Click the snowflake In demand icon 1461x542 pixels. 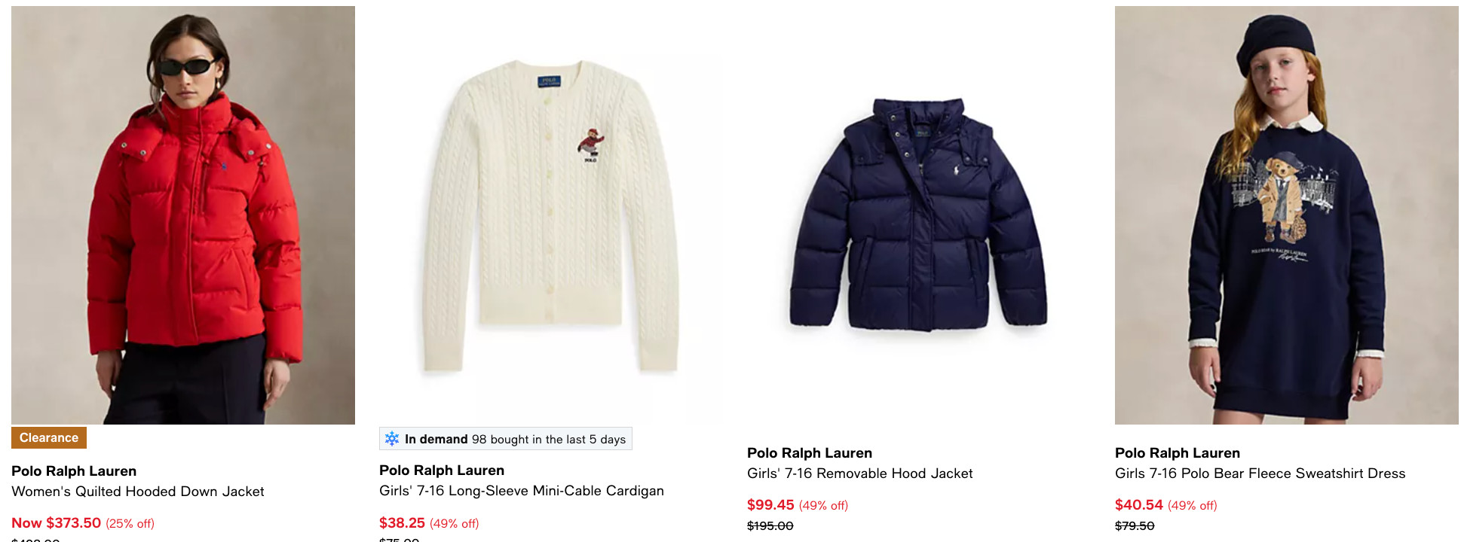[x=392, y=439]
